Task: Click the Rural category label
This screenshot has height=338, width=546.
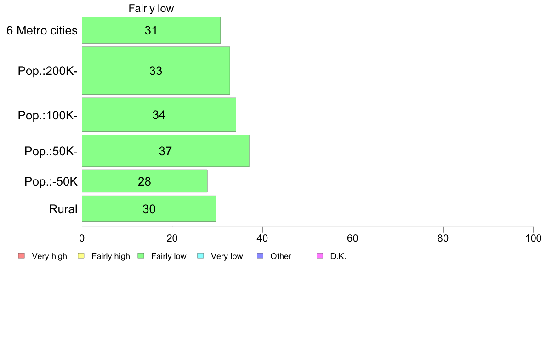Action: tap(63, 209)
